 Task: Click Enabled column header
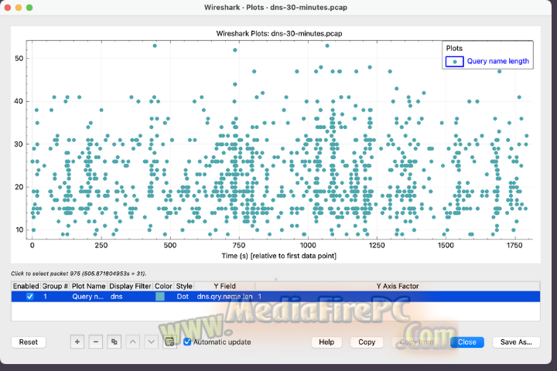click(26, 286)
